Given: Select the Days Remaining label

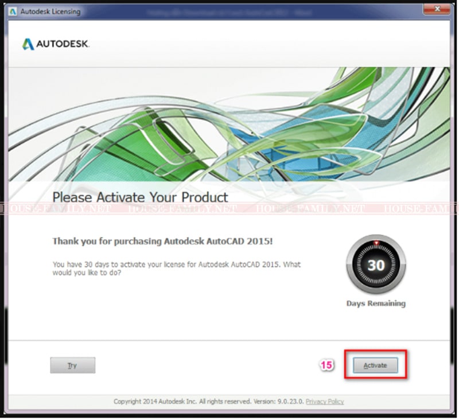Looking at the screenshot, I should [x=376, y=304].
